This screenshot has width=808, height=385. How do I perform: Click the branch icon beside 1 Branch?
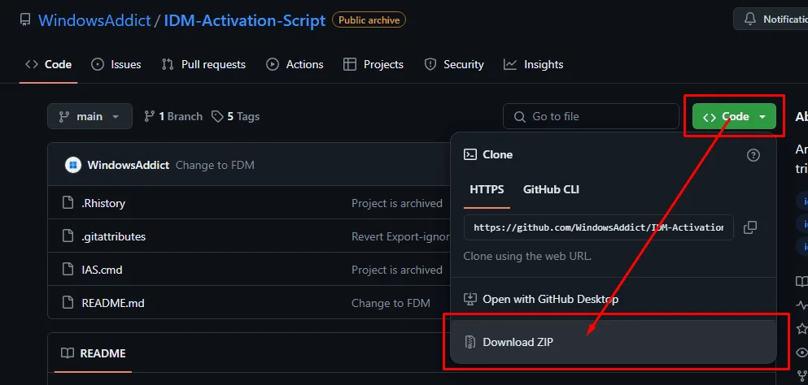pos(150,116)
